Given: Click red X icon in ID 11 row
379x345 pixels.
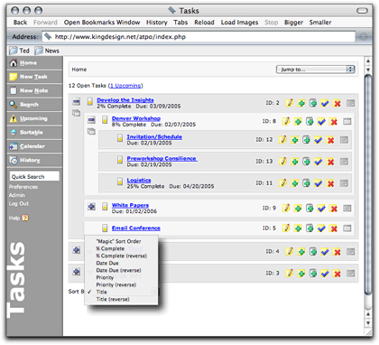Looking at the screenshot, I should pos(330,183).
